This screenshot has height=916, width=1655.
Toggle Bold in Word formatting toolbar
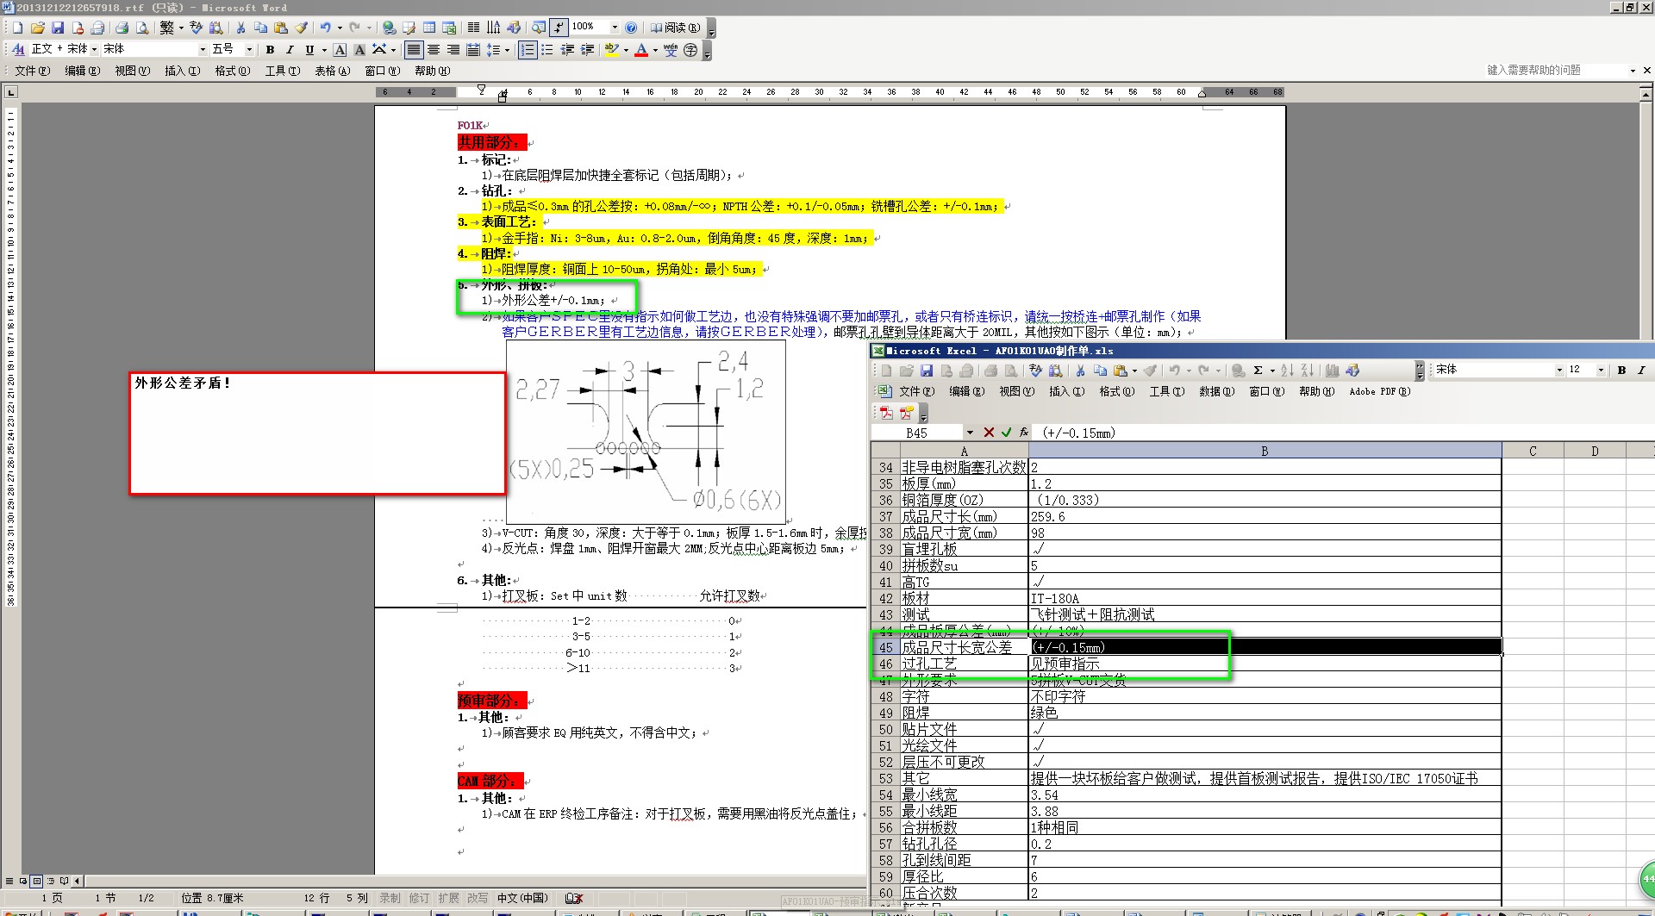(x=270, y=50)
